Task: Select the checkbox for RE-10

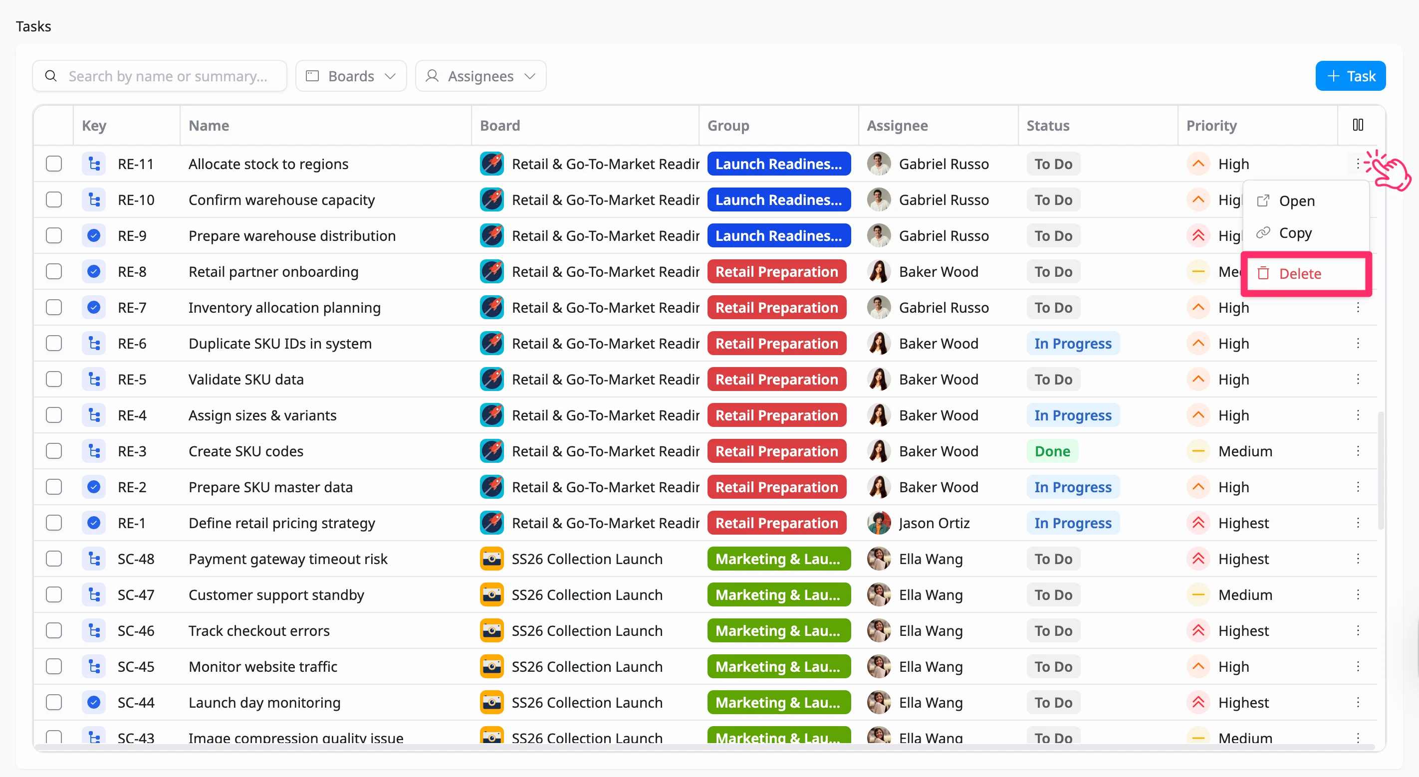Action: click(x=53, y=200)
